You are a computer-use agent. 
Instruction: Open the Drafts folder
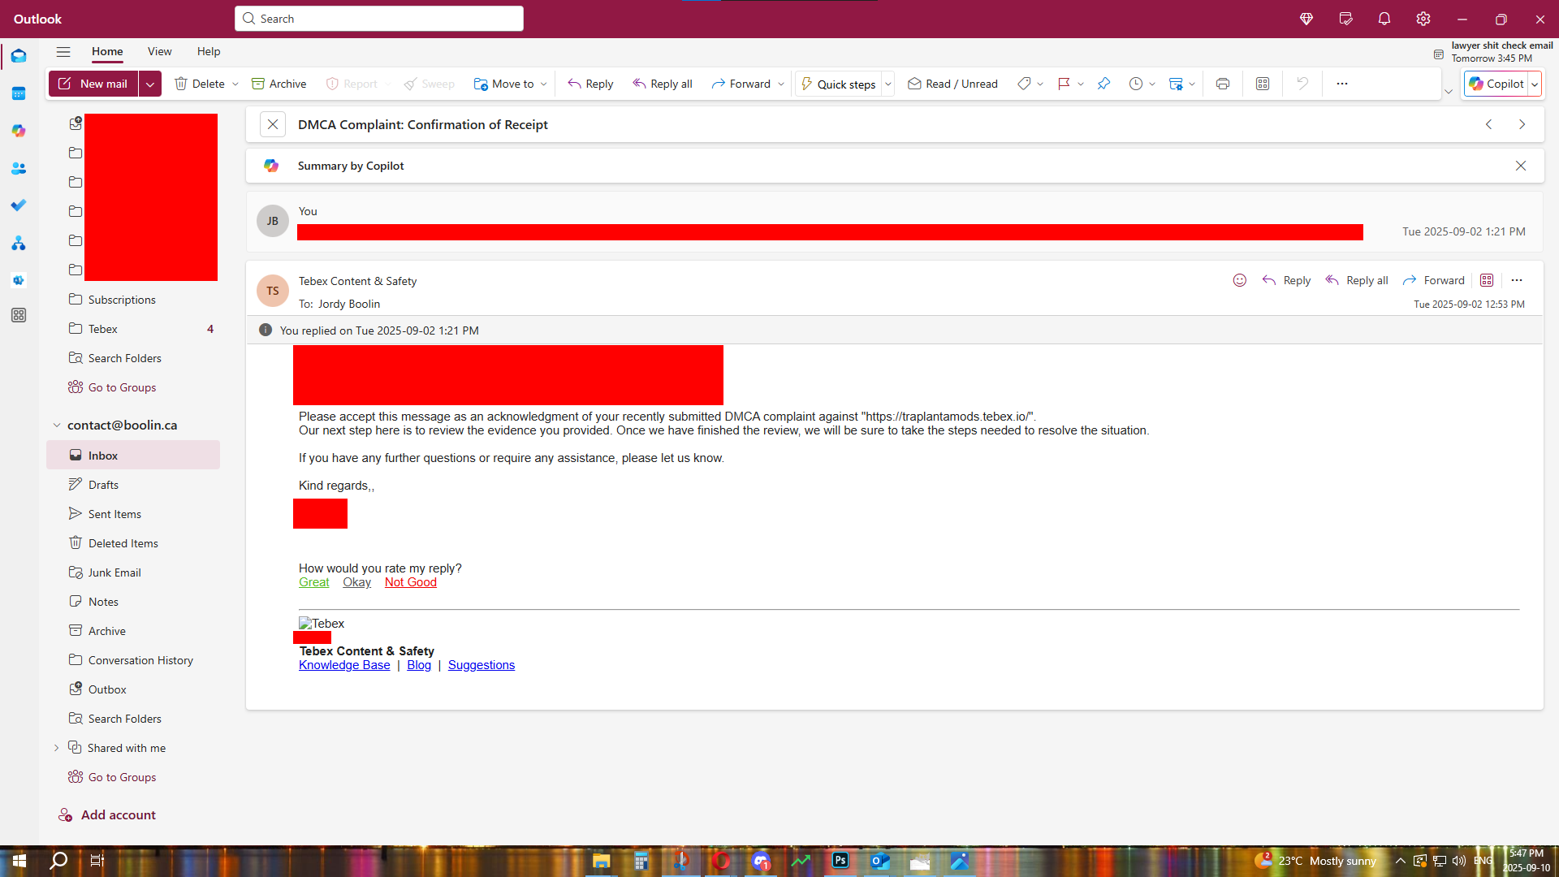pyautogui.click(x=133, y=485)
